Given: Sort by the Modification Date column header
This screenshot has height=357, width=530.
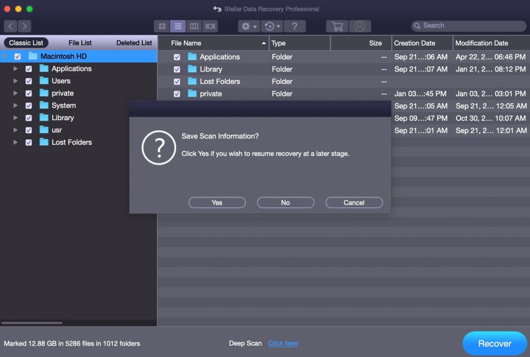Looking at the screenshot, I should [492, 43].
